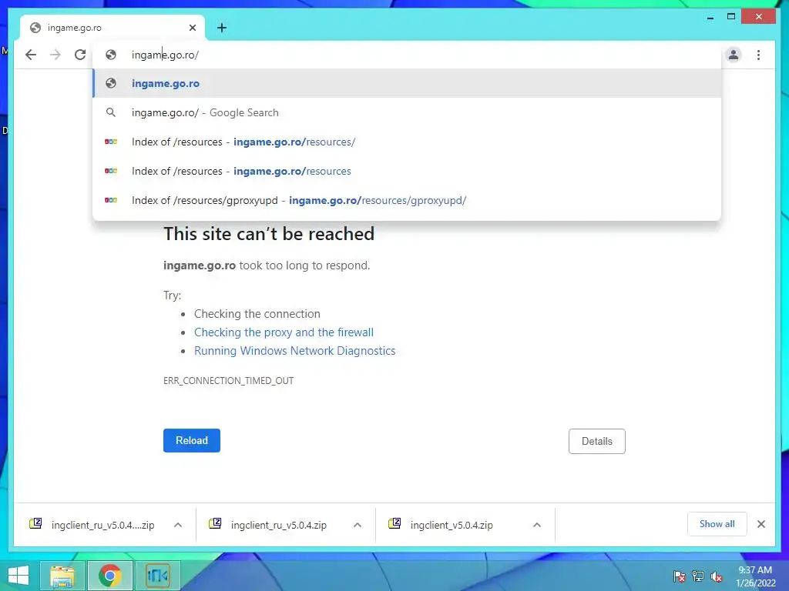The width and height of the screenshot is (789, 591).
Task: Select the 'ingame.go.ro/ - Google Search' suggestion
Action: click(x=407, y=112)
